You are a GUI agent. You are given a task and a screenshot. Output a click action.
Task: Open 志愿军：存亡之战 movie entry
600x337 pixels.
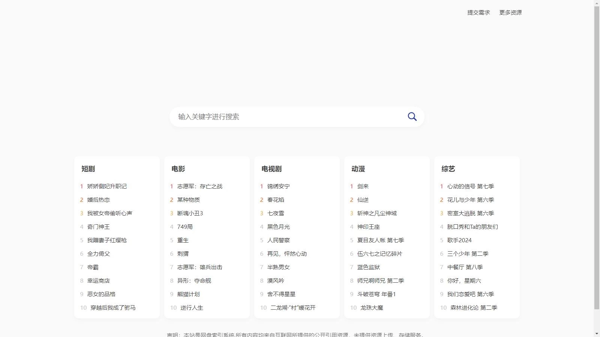tap(199, 186)
